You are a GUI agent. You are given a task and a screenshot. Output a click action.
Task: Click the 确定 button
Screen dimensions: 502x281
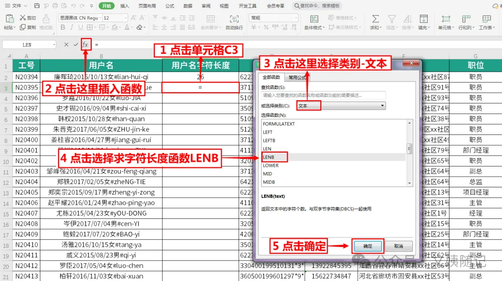(x=368, y=246)
